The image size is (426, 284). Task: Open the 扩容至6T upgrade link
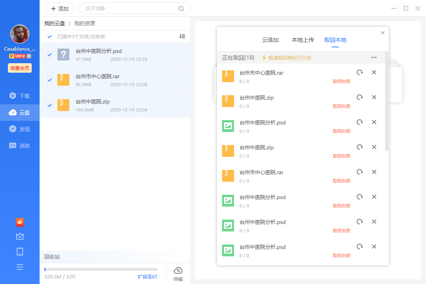[146, 277]
